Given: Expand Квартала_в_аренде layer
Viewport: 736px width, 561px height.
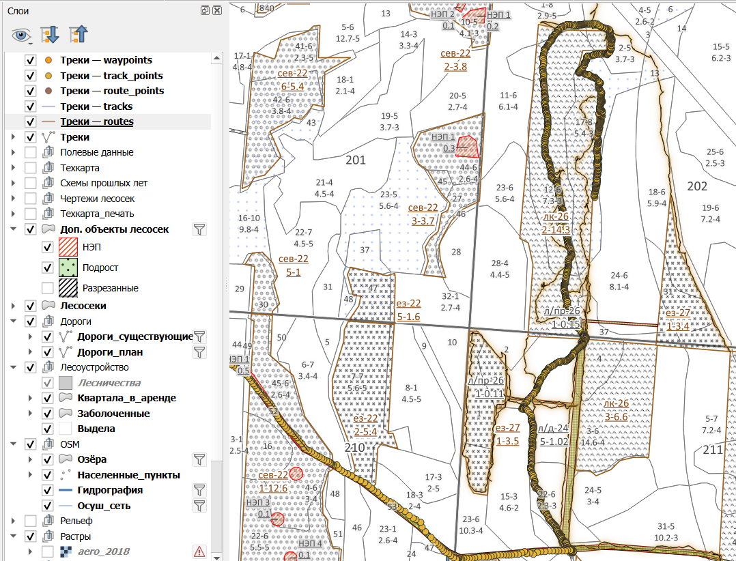Looking at the screenshot, I should (x=31, y=399).
